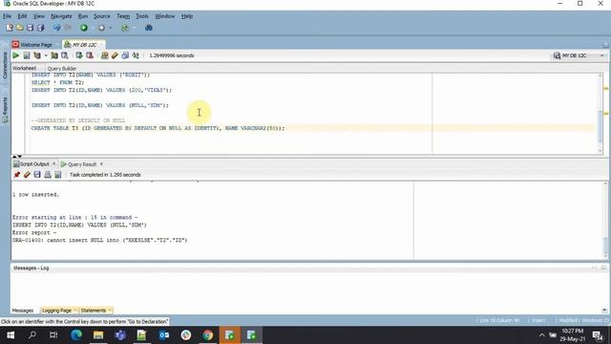Select the Messages tab in log panel
The height and width of the screenshot is (344, 611).
tap(23, 311)
